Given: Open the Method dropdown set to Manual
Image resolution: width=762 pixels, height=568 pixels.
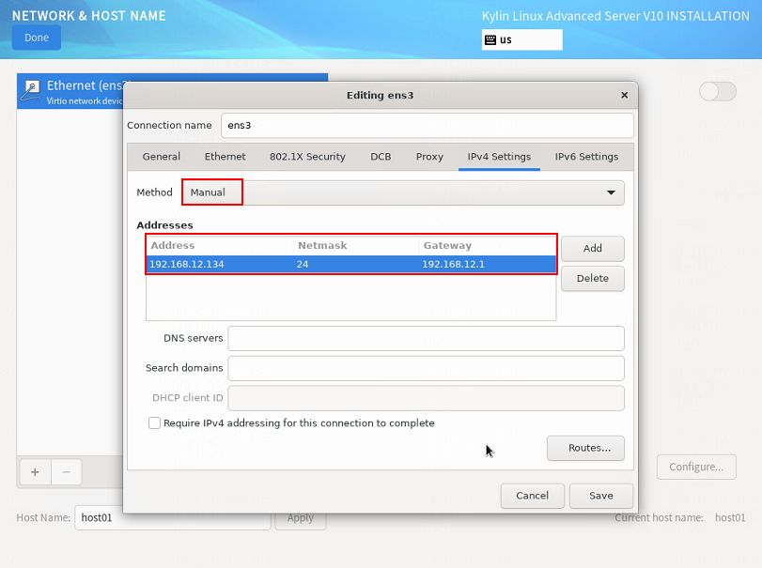Looking at the screenshot, I should coord(403,192).
